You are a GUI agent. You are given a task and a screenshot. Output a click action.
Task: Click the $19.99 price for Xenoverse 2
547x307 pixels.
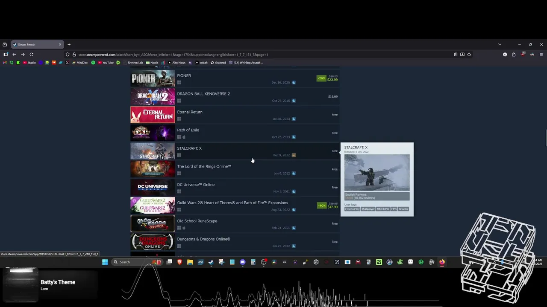(x=332, y=97)
